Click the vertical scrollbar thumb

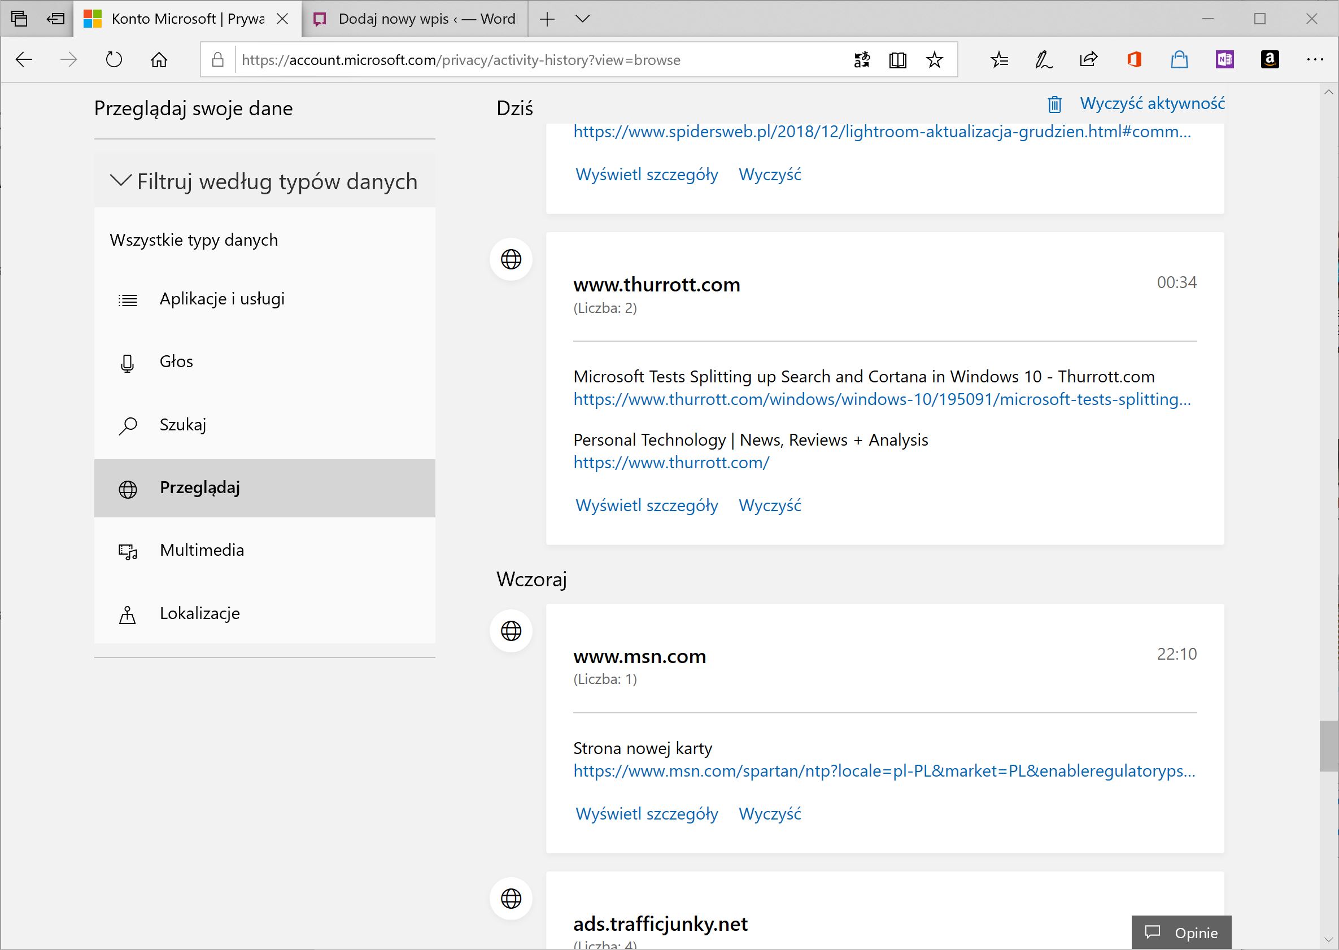pos(1328,747)
